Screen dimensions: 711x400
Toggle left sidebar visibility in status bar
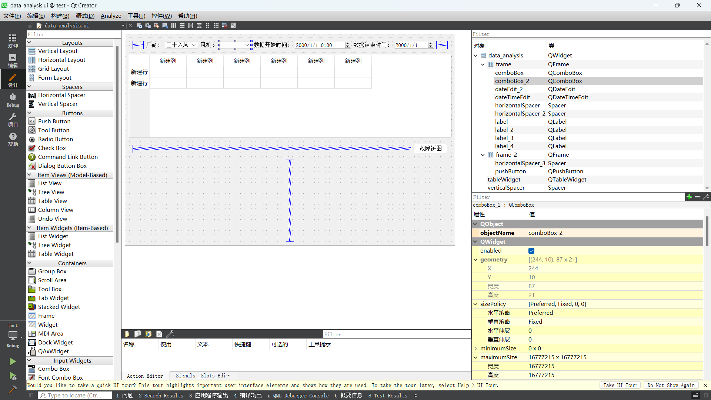click(x=31, y=396)
